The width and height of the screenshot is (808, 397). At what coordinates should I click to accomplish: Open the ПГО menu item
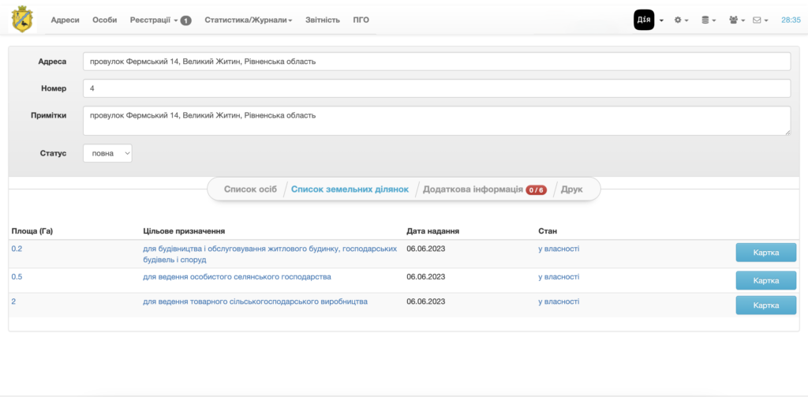pyautogui.click(x=361, y=20)
